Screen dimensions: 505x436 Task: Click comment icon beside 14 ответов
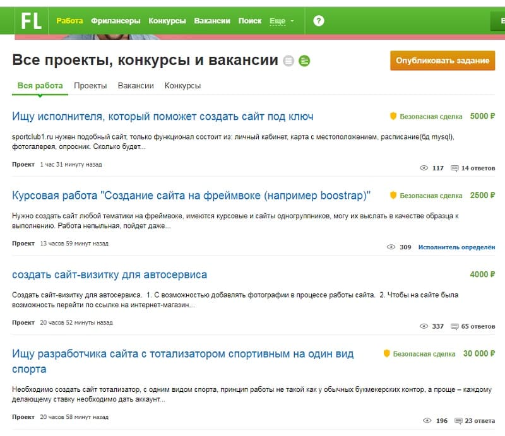click(x=454, y=168)
